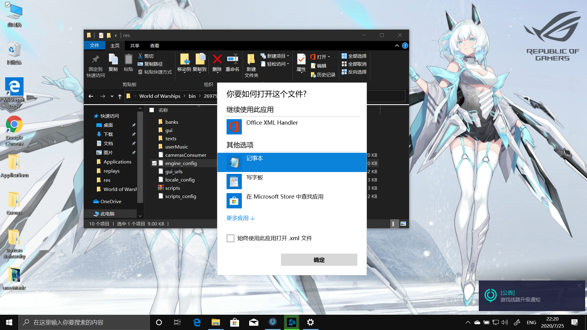Open the File (文件) menu tab
This screenshot has width=587, height=330.
pos(94,46)
